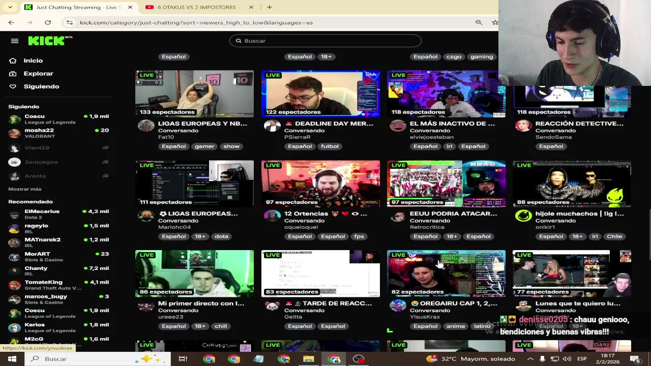Go to Siguiendo in sidebar
Viewport: 651px width, 366px height.
tap(41, 86)
